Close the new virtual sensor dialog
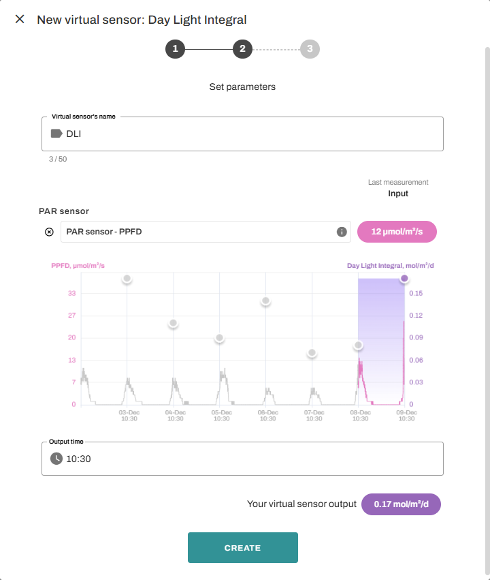The image size is (490, 580). tap(20, 20)
